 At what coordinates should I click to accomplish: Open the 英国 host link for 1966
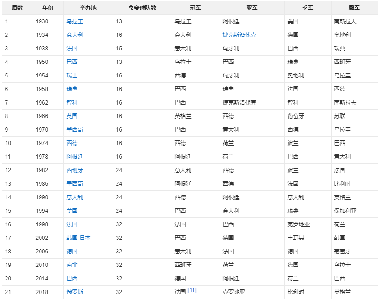[x=72, y=116]
